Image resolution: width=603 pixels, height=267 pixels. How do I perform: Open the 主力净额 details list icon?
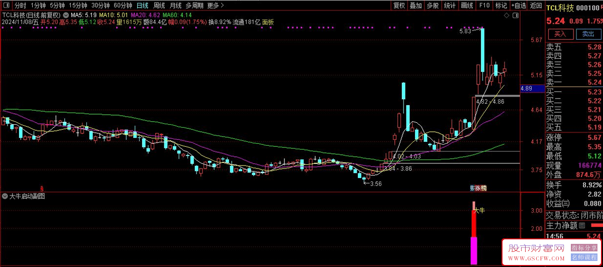[582, 225]
